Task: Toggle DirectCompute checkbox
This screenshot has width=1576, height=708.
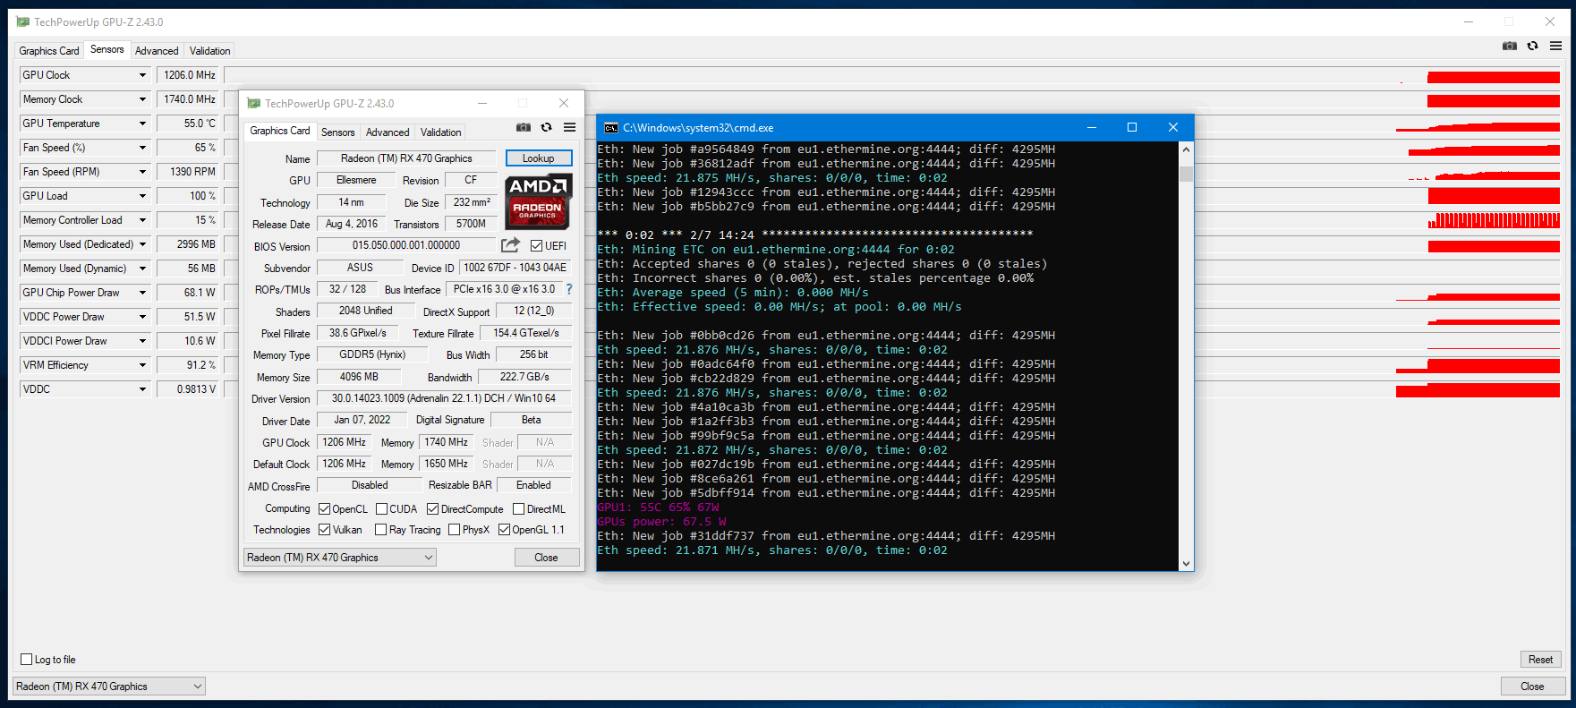Action: [433, 509]
